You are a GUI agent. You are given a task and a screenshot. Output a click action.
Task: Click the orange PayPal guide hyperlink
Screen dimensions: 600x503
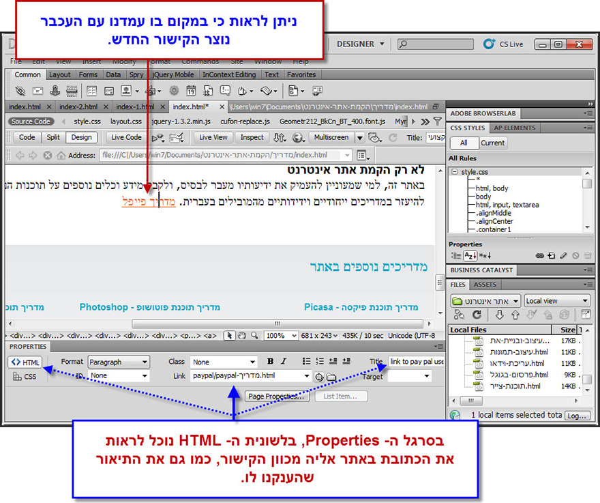coord(149,201)
